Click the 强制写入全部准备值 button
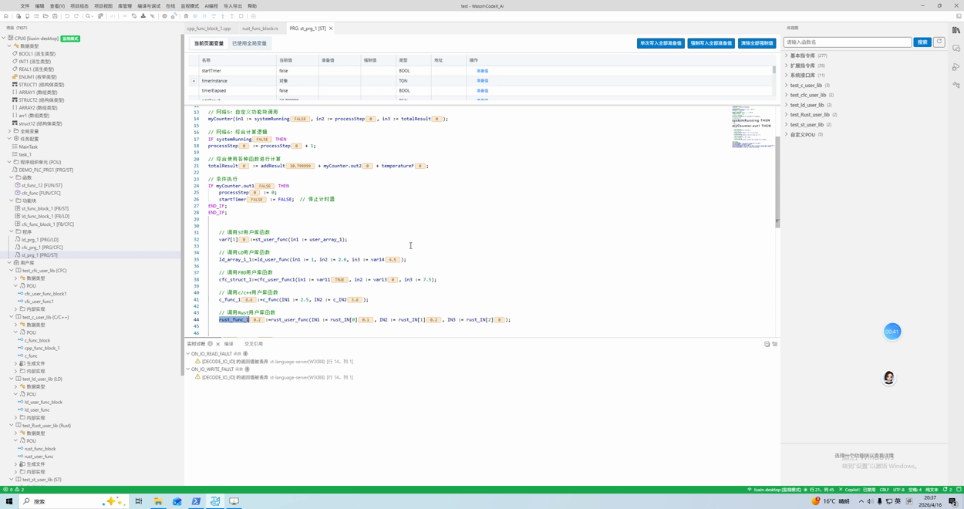The height and width of the screenshot is (509, 964). coord(711,43)
